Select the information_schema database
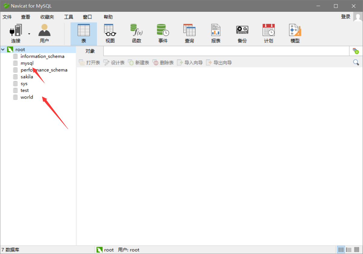This screenshot has height=254, width=363. coord(43,56)
